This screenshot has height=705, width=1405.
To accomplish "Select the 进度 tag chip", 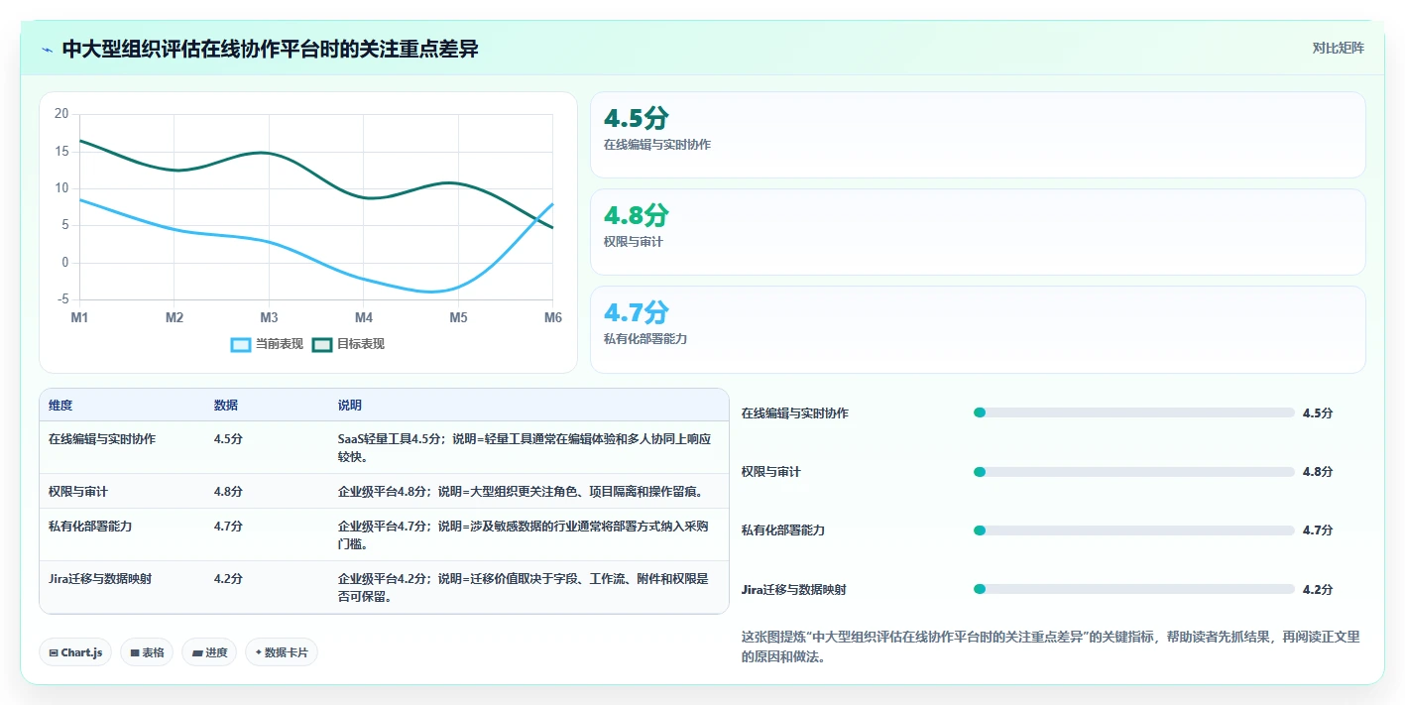I will 209,652.
